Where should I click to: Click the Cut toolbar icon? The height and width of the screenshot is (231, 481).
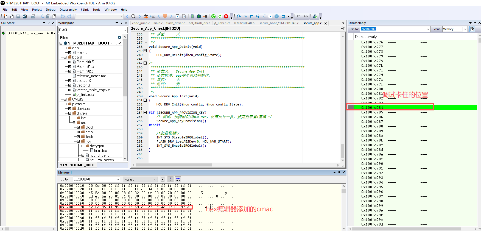point(42,16)
